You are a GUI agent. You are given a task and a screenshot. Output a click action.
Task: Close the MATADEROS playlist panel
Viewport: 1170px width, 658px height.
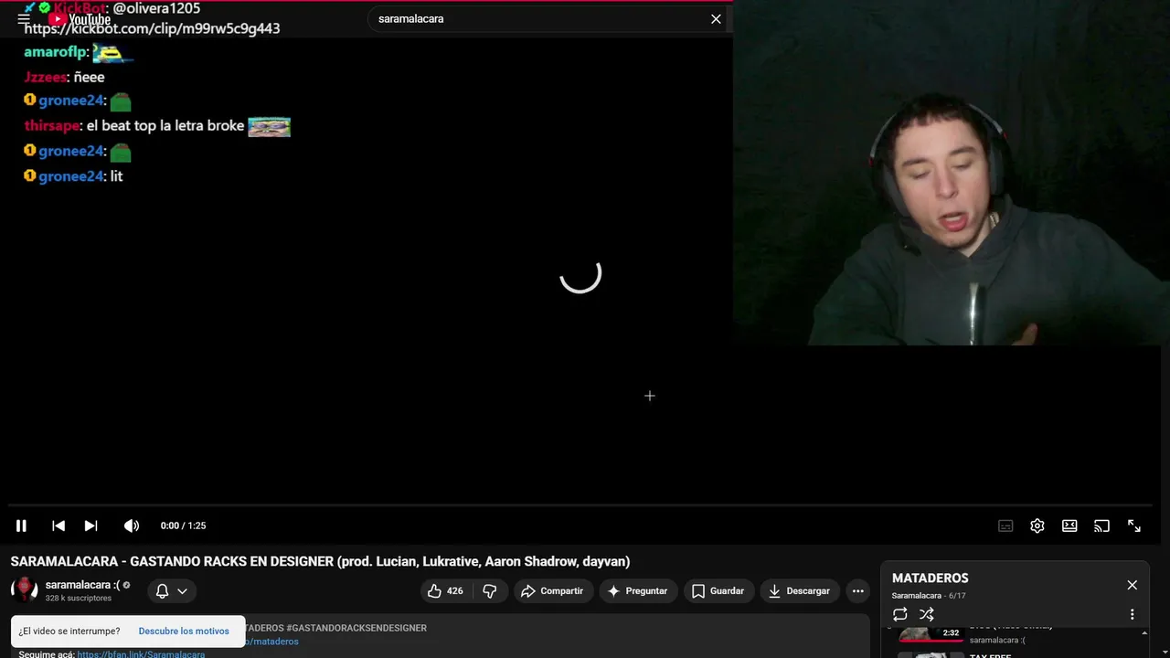[x=1132, y=585]
